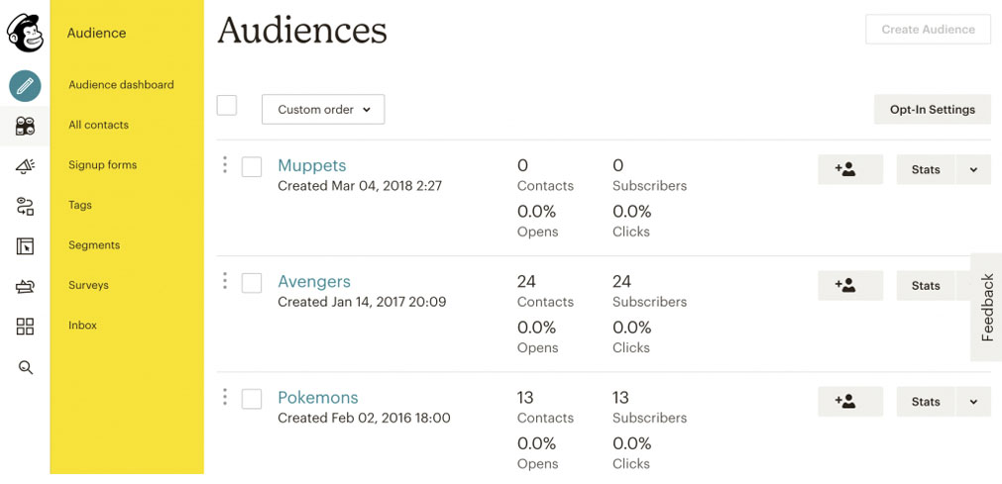Open drag handle dots beside Pokemons

[225, 397]
